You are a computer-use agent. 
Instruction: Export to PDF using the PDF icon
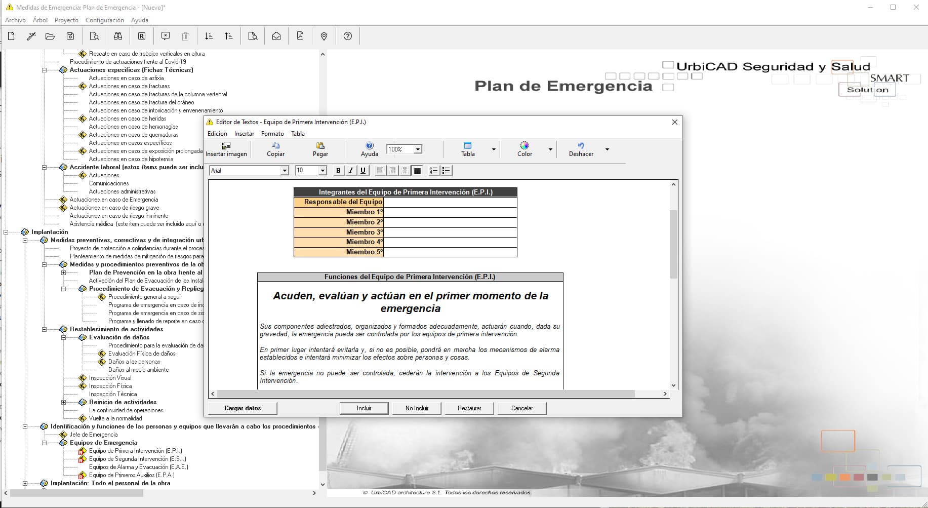(x=300, y=36)
